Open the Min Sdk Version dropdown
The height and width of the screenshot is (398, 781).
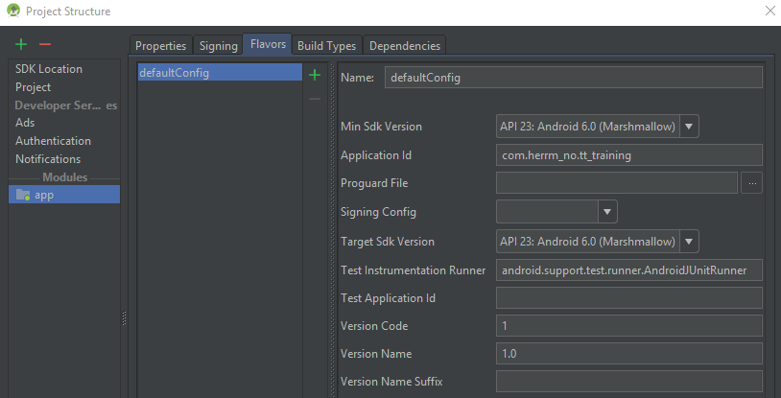(690, 127)
